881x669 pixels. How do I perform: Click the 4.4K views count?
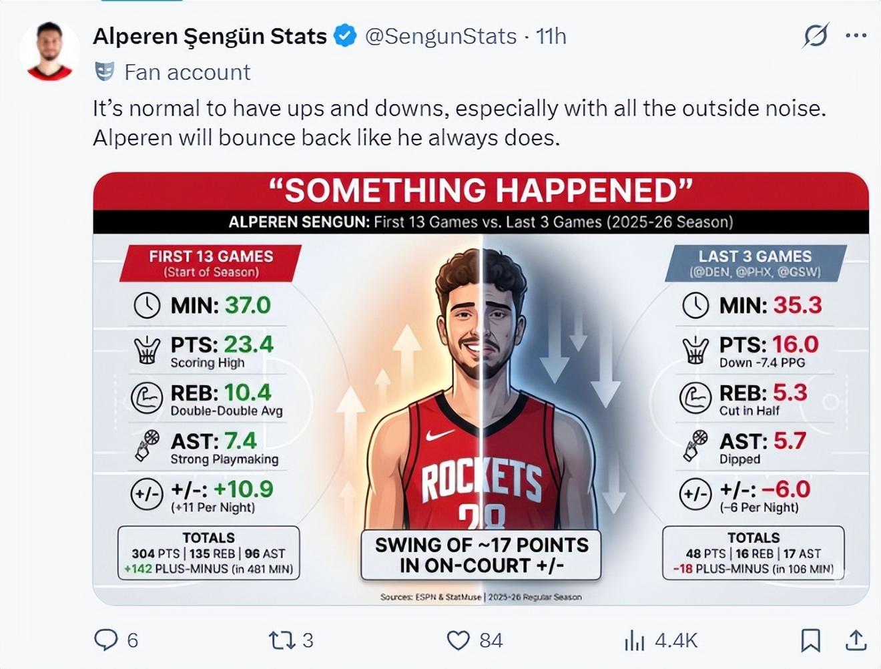click(x=675, y=640)
